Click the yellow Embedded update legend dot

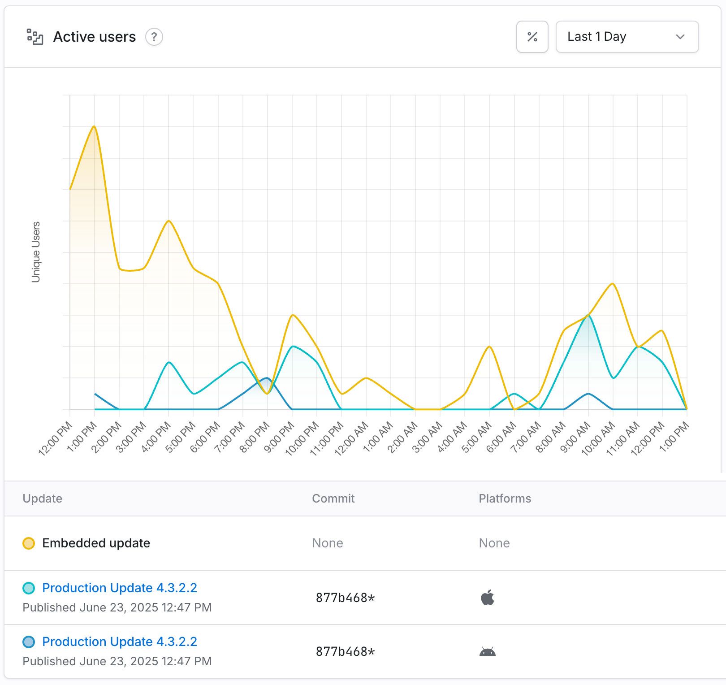tap(28, 543)
